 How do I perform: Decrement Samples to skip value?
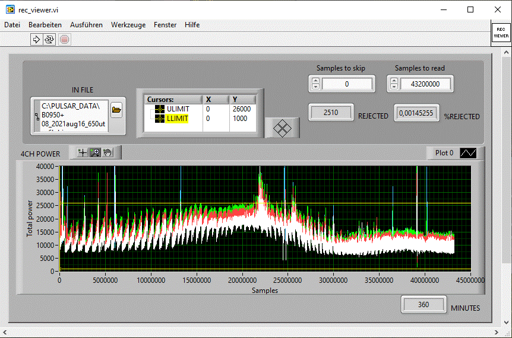click(315, 87)
